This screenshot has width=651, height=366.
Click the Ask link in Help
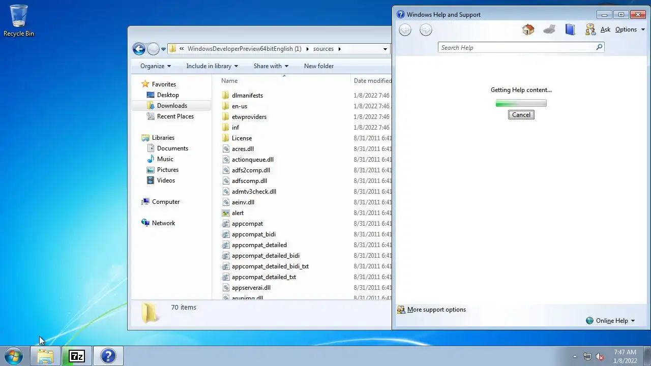click(605, 29)
